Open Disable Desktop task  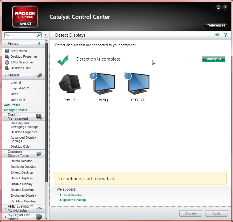click(x=22, y=190)
